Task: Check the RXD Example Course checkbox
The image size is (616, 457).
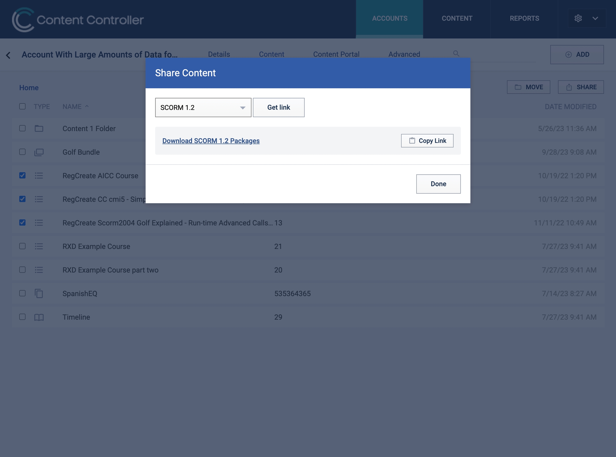Action: coord(22,246)
